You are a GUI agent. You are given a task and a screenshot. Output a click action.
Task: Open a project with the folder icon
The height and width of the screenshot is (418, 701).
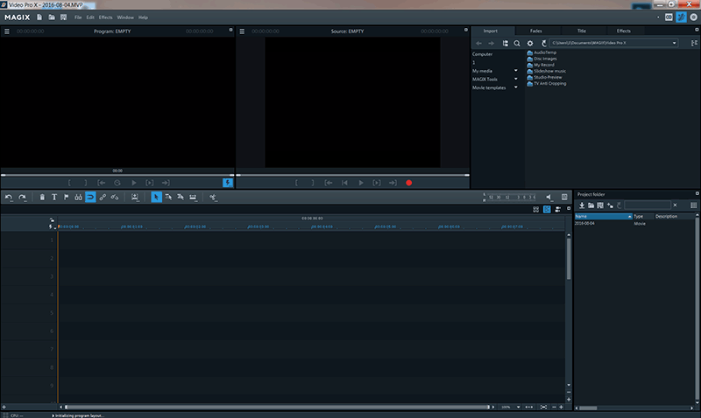click(x=52, y=17)
